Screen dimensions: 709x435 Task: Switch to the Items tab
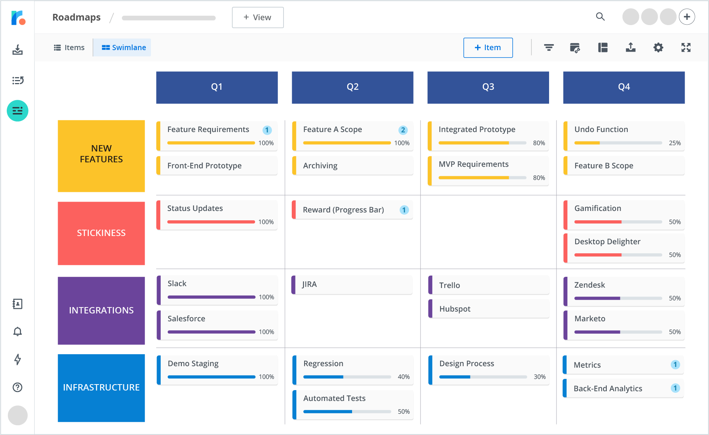coord(69,48)
